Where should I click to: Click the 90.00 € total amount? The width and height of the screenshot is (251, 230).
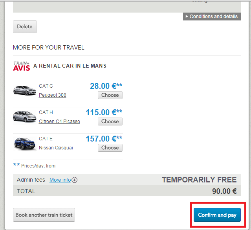tap(224, 191)
